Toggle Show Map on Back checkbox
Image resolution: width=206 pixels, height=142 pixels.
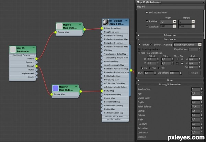coord(139,49)
